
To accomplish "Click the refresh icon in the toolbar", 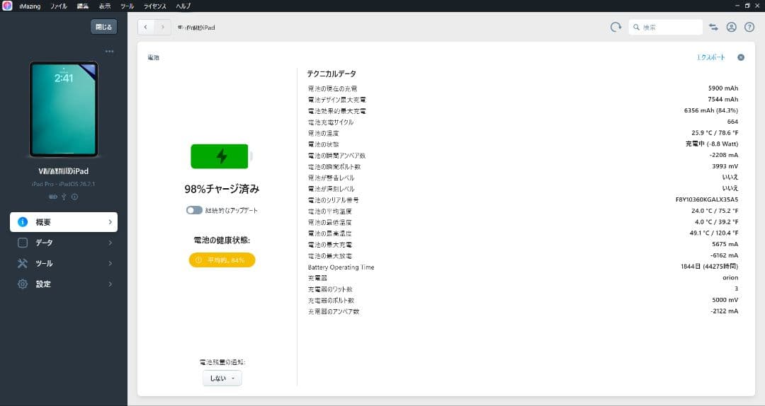I will click(x=616, y=27).
